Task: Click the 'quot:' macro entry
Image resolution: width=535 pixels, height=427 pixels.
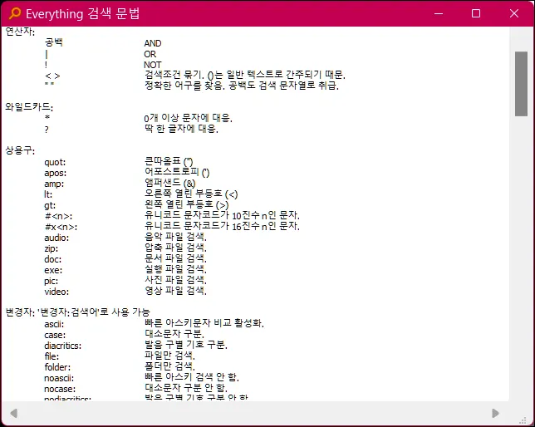Action: [55, 162]
